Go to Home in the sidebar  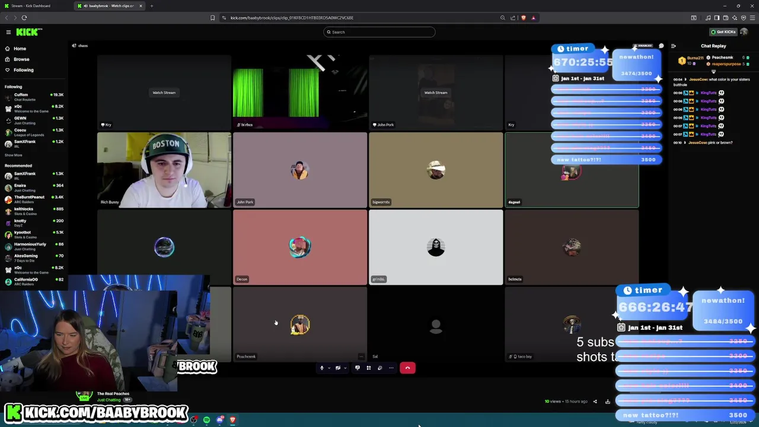point(20,49)
